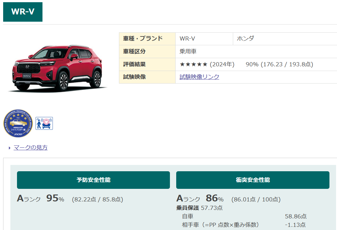Screen dimensions: 337x230
Task: Select the 予防安全性能 header button
Action: coord(93,180)
